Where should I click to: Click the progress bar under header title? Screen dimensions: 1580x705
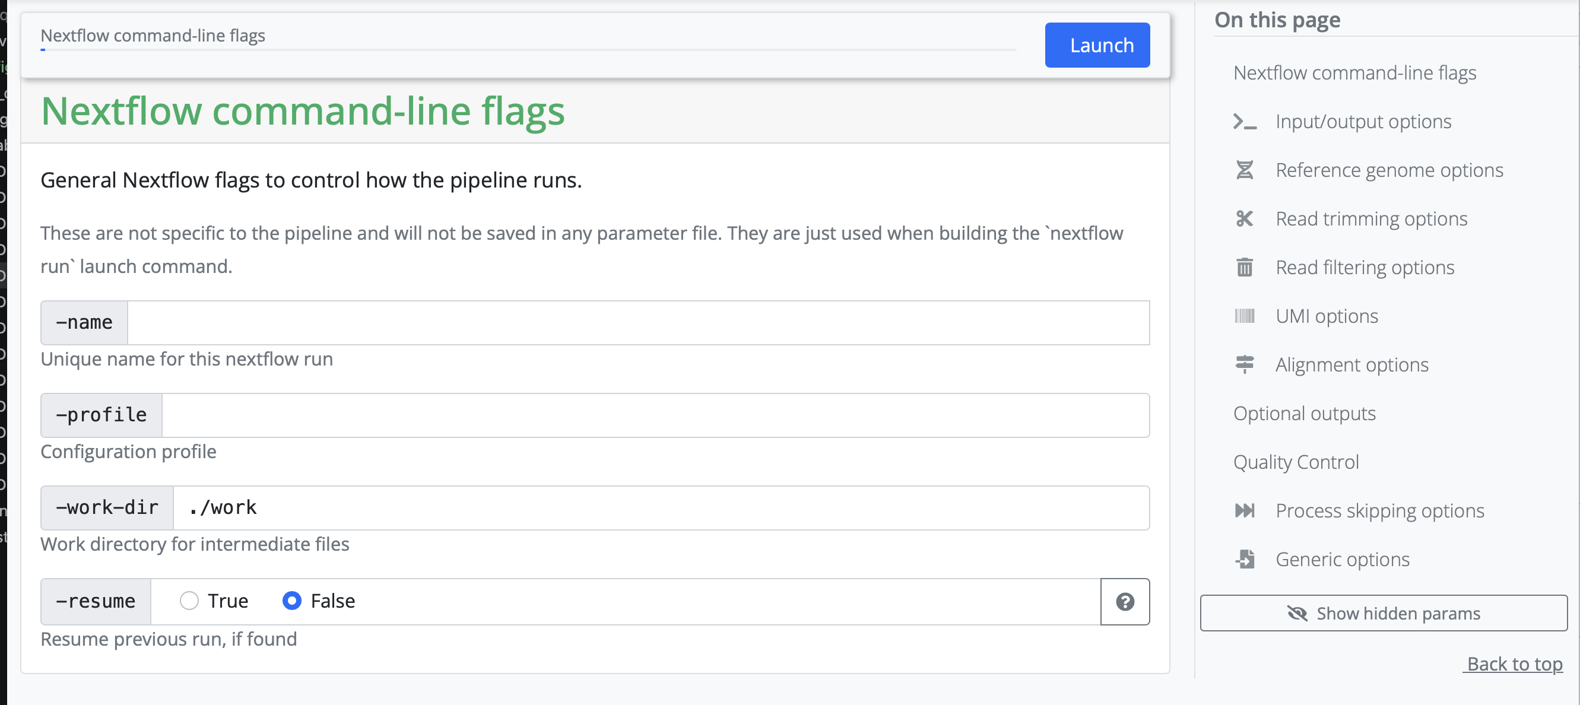(x=528, y=50)
